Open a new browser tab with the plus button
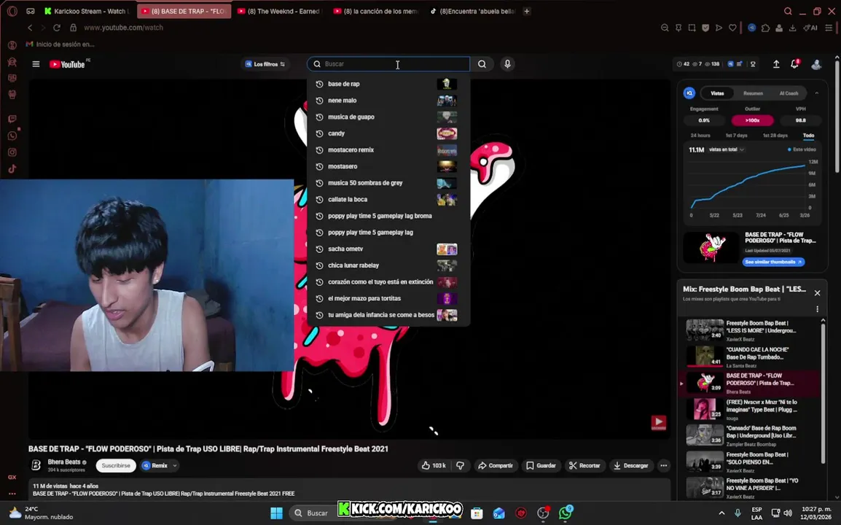Image resolution: width=841 pixels, height=525 pixels. pos(527,11)
